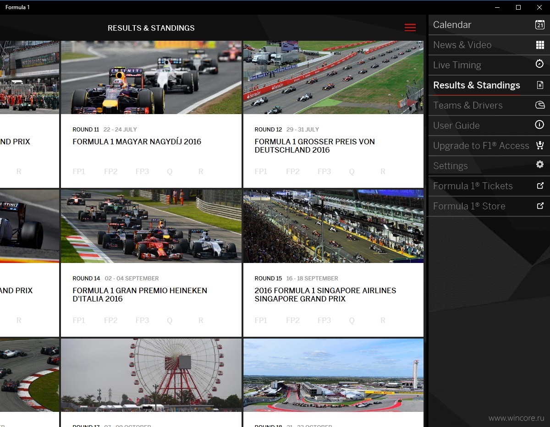Click the Round 11 Hungary race photo
Image resolution: width=550 pixels, height=427 pixels.
coord(151,77)
